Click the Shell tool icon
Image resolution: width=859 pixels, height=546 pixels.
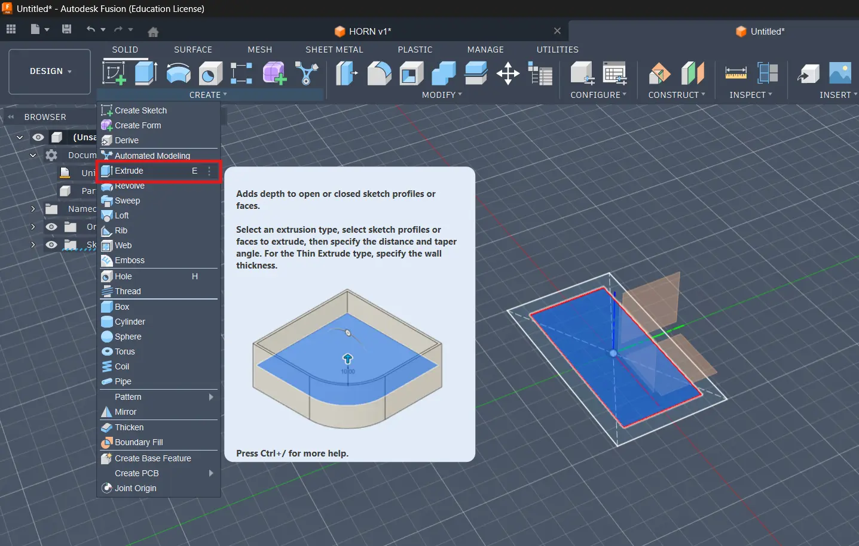[x=411, y=74]
